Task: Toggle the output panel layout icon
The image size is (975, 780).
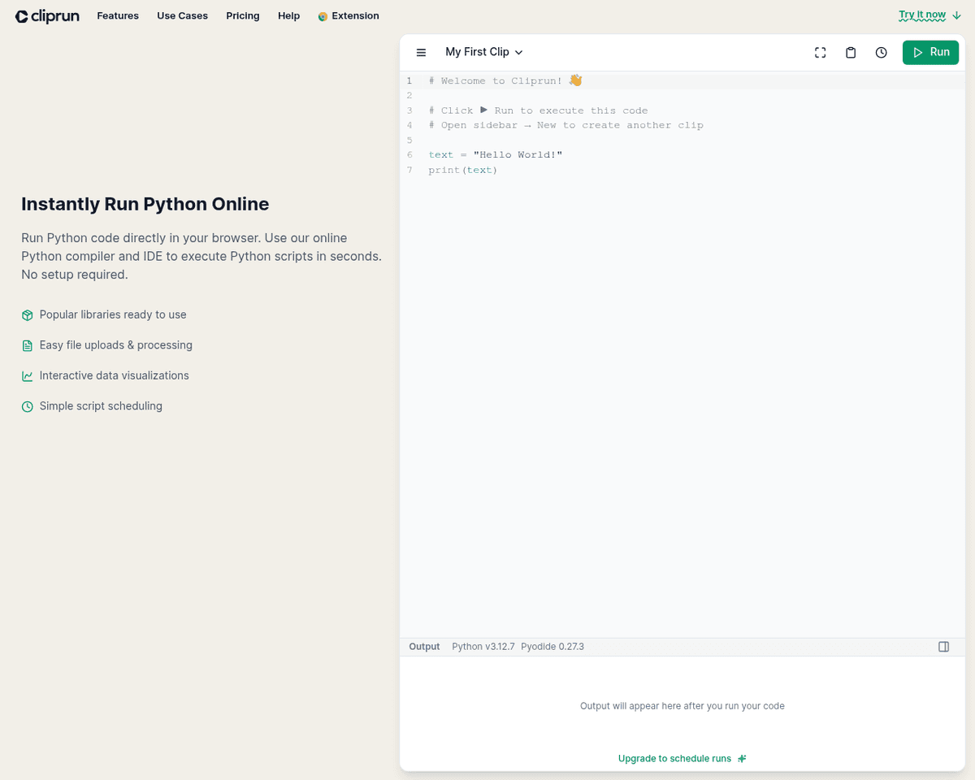Action: pyautogui.click(x=943, y=647)
